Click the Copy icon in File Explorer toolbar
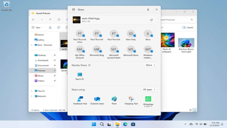Screen dimensions: 227x128 59,28
